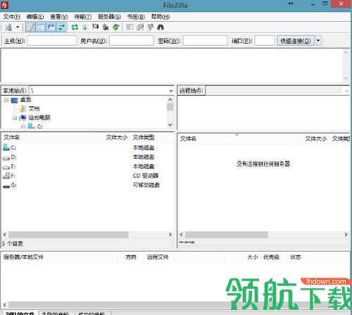Image resolution: width=352 pixels, height=315 pixels.
Task: Search files with the binoculars icon
Action: coord(161,27)
